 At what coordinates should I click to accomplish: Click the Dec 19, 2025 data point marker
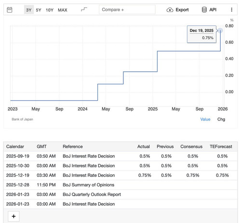tap(220, 30)
